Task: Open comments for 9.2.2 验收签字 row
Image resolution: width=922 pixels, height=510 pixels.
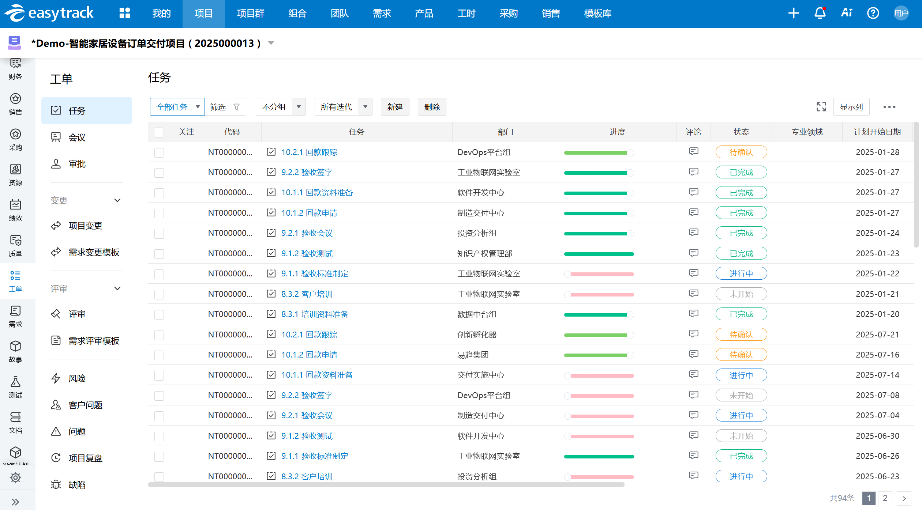Action: [693, 172]
